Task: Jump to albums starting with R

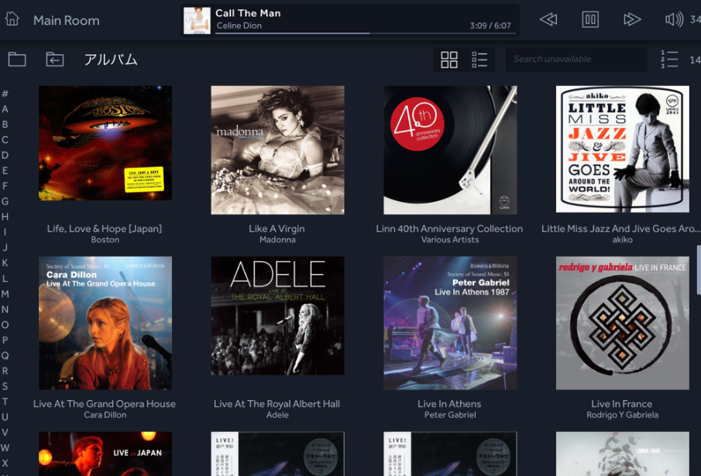Action: coord(5,371)
